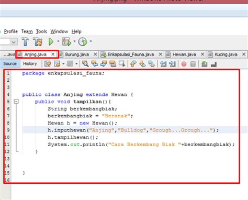Collapse the tampilkan method code fold
248x200 pixels.
[16, 102]
